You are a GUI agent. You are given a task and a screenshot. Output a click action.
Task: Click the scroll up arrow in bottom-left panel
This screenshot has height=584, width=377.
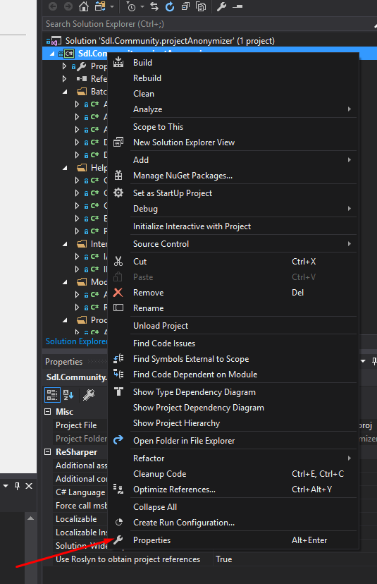coord(30,518)
